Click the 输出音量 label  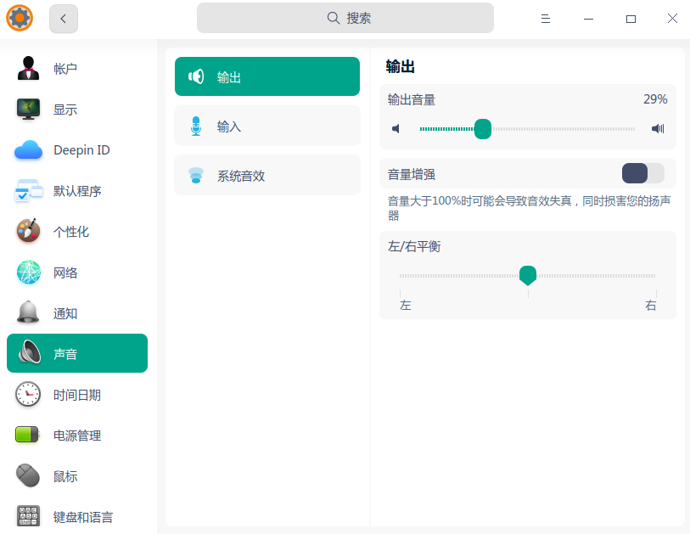click(x=412, y=100)
